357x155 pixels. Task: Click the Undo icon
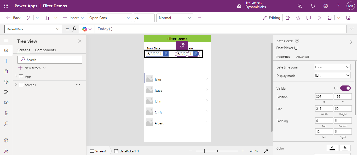coord(28,18)
